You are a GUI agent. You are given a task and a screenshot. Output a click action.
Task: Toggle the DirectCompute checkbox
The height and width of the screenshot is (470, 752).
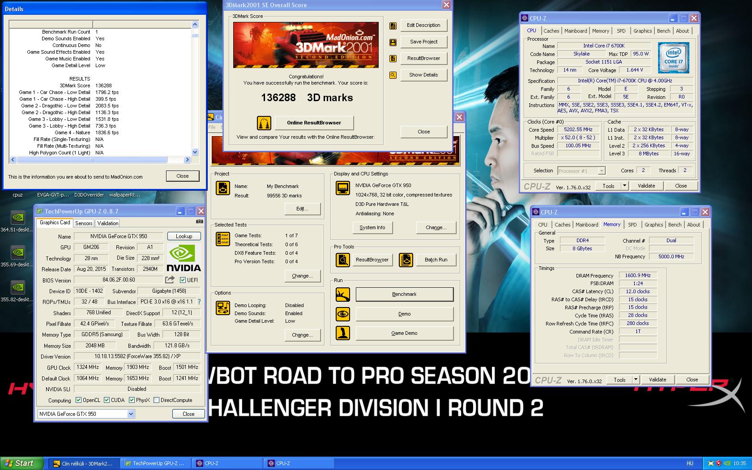point(156,400)
